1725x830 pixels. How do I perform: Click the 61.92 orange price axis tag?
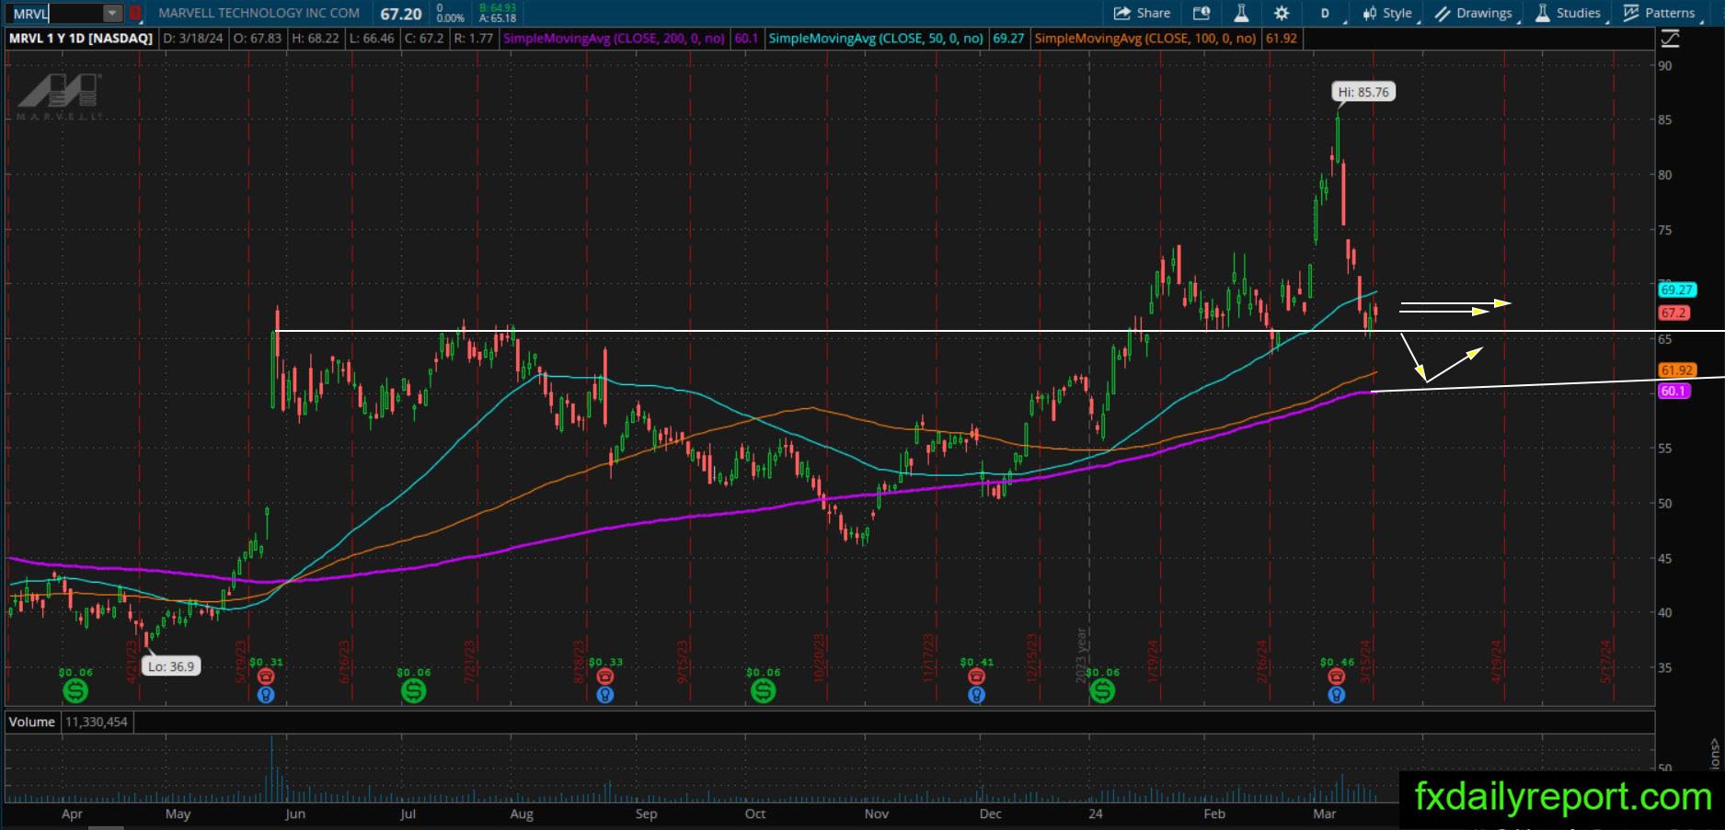click(x=1677, y=370)
